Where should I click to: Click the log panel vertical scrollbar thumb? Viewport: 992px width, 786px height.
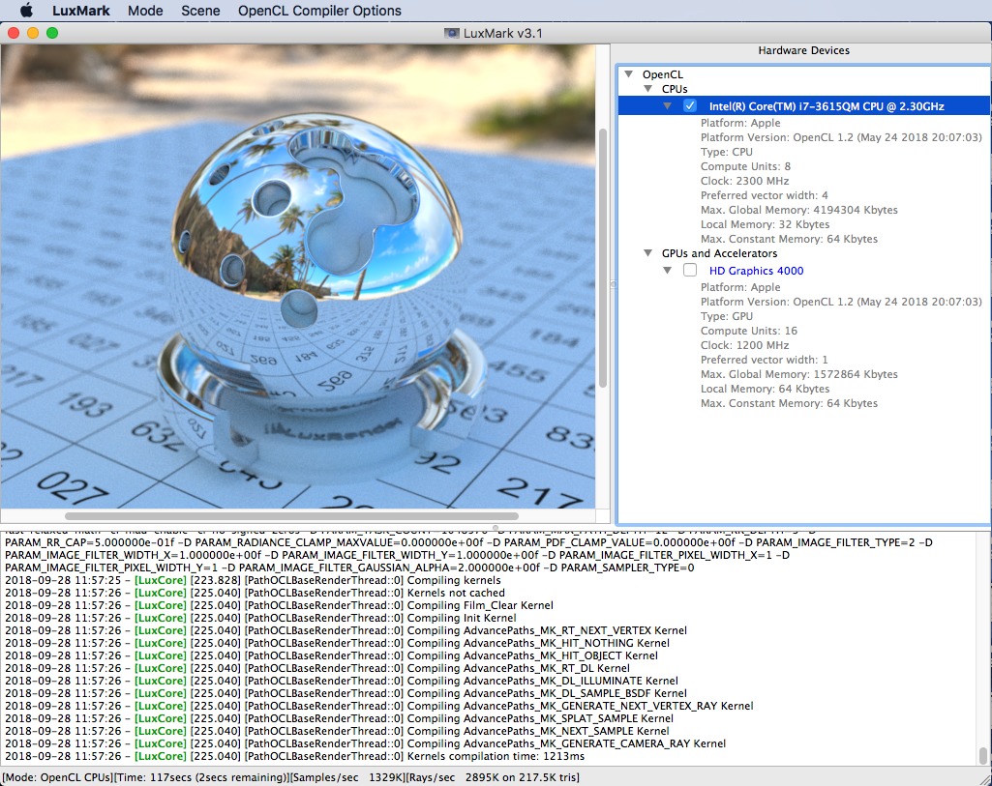click(982, 756)
